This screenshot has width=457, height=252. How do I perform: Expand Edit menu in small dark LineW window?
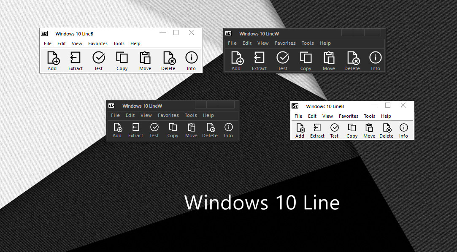(x=130, y=115)
